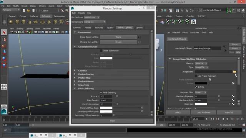Image resolution: width=246 pixels, height=138 pixels.
Task: Click the Hardware Exposure map checker icon
Action: 233,96
